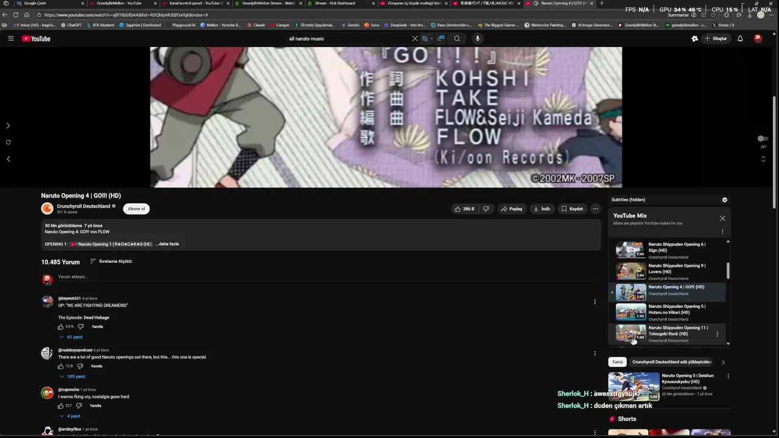
Task: Open the YouTube hamburger guide menu
Action: (10, 38)
